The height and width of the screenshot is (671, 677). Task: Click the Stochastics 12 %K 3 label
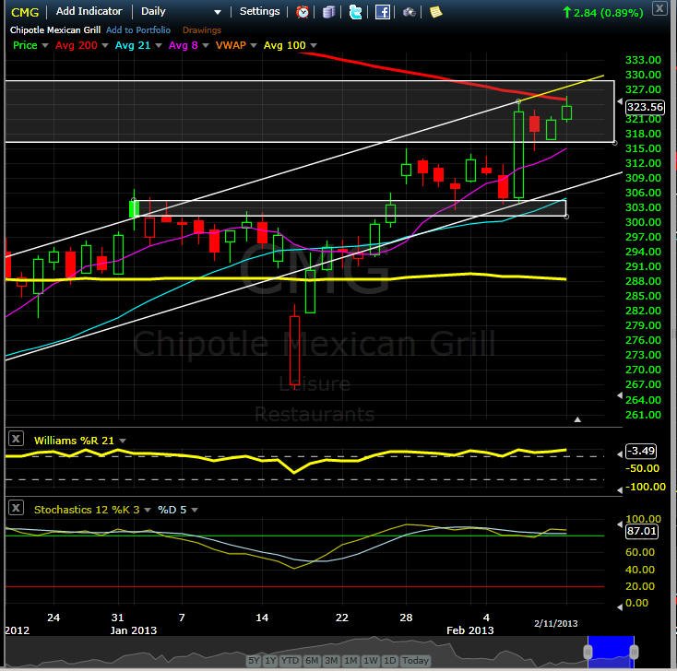pyautogui.click(x=87, y=510)
